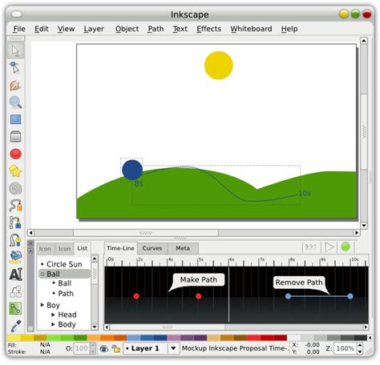Image resolution: width=380 pixels, height=365 pixels.
Task: Click the blue ball on canvas
Action: (132, 170)
